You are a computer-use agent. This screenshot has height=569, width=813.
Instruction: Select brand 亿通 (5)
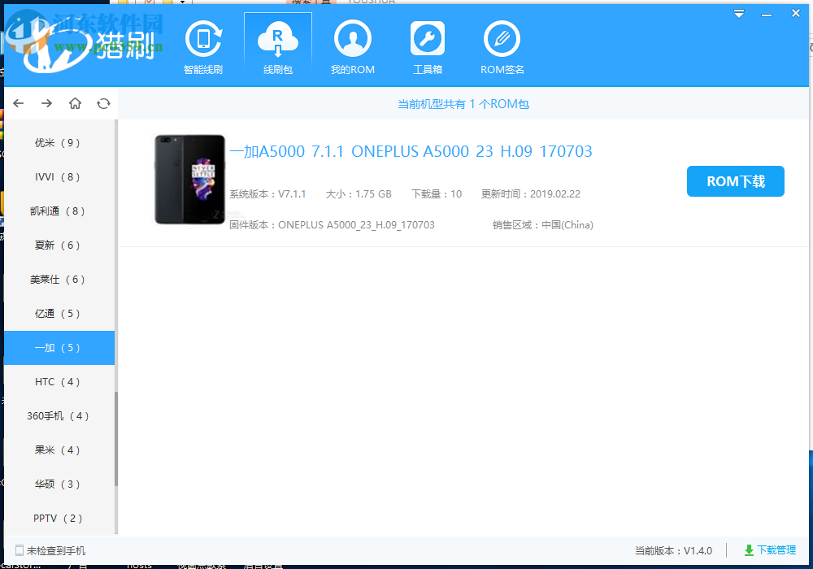(x=59, y=314)
